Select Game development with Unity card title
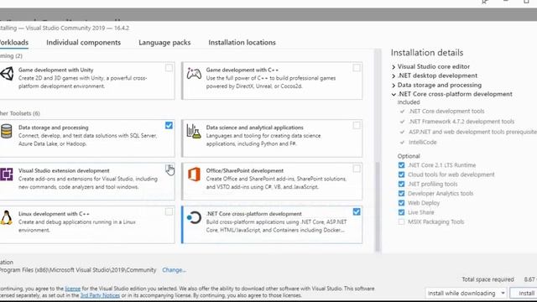 tap(56, 70)
